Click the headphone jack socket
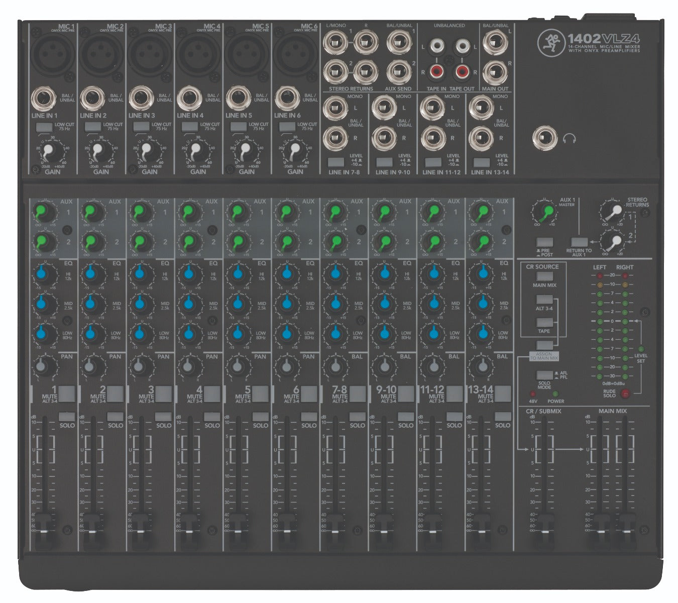Screen dimensions: 678x603 (546, 137)
